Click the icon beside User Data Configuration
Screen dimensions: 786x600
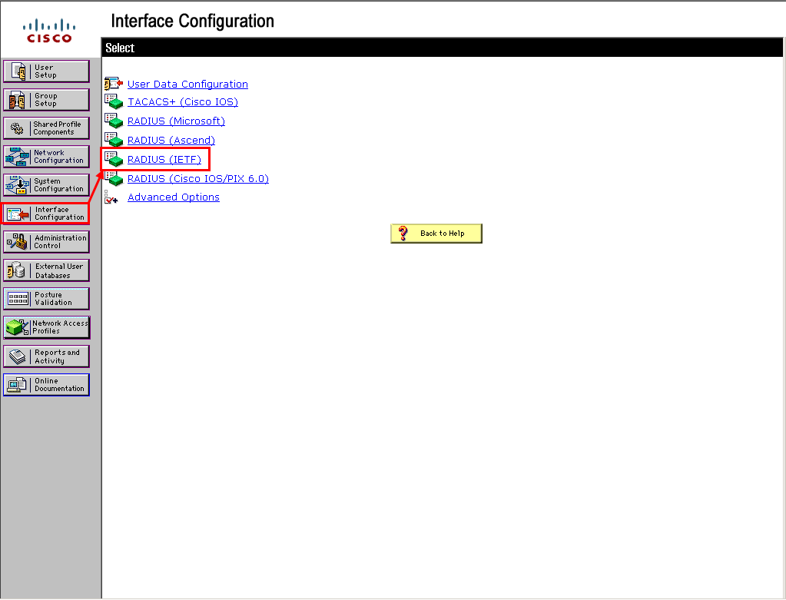[114, 83]
